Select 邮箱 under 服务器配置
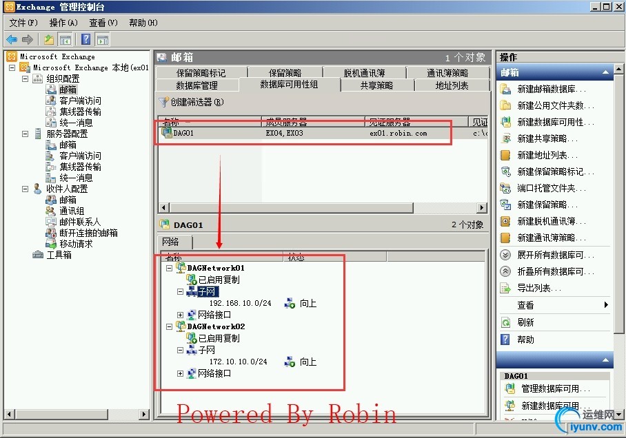 click(x=68, y=145)
